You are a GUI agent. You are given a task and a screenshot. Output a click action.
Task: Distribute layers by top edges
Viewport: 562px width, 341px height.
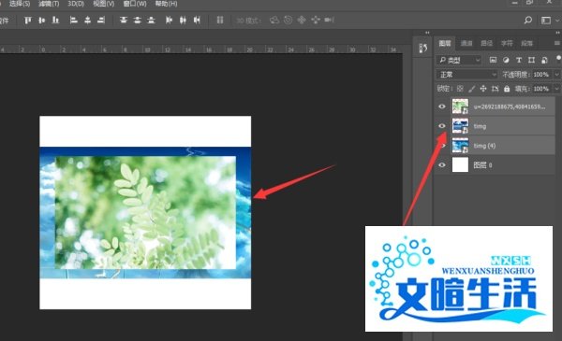click(124, 20)
